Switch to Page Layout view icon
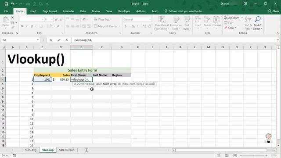This screenshot has width=281, height=158. coord(227,155)
